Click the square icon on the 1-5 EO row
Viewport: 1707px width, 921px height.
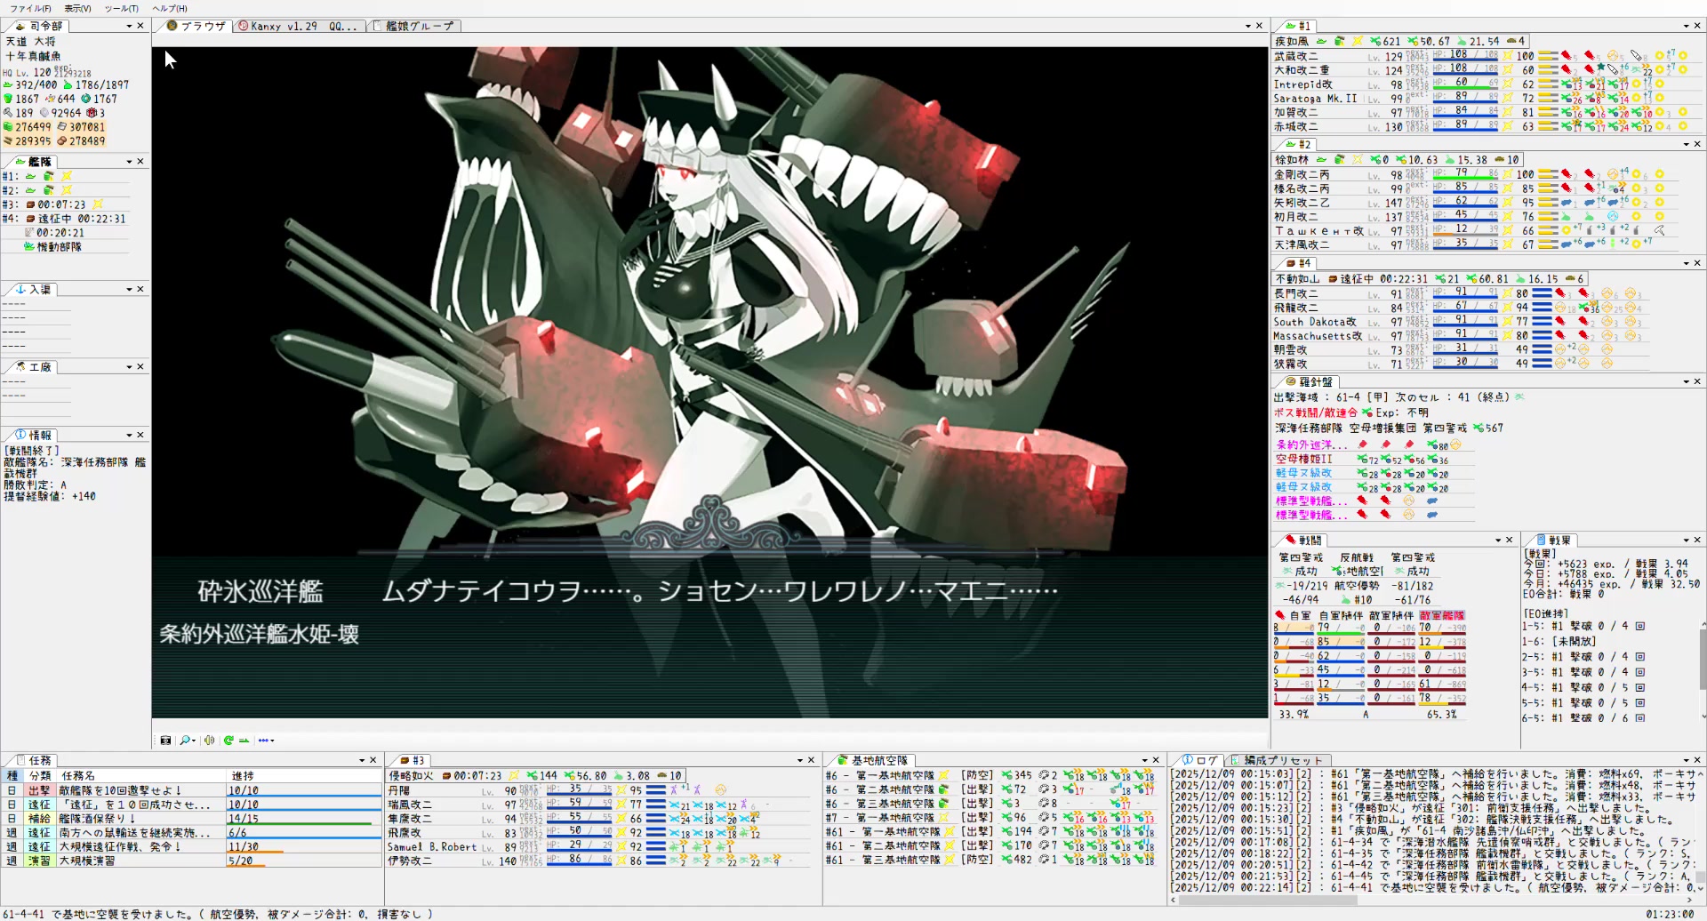tap(1640, 626)
